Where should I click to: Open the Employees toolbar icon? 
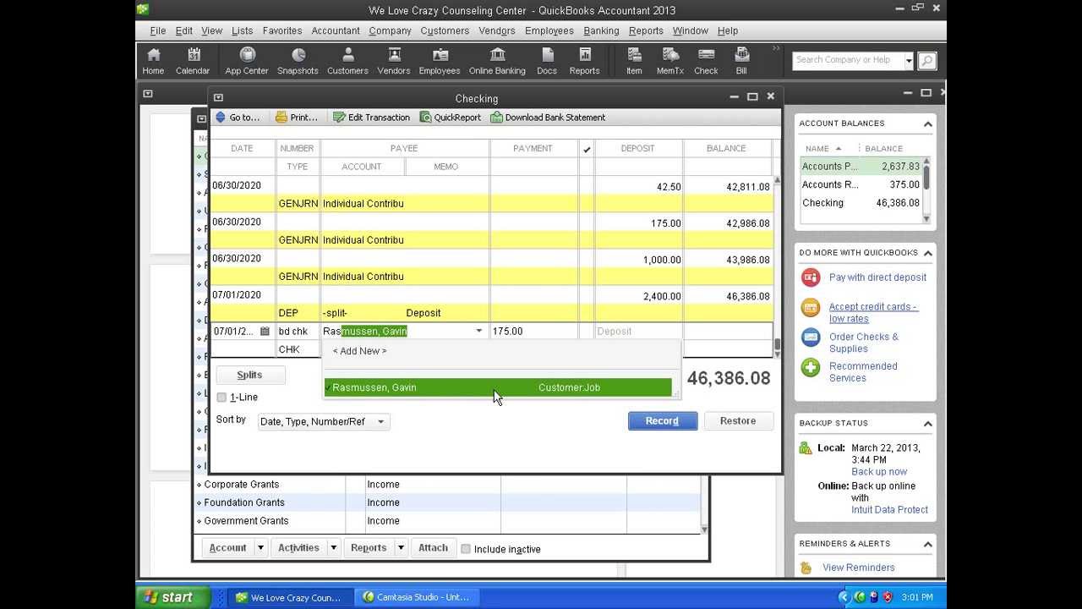(x=440, y=61)
